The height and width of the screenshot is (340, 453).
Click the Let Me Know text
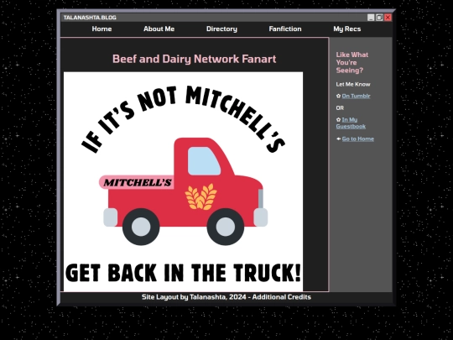pyautogui.click(x=353, y=84)
